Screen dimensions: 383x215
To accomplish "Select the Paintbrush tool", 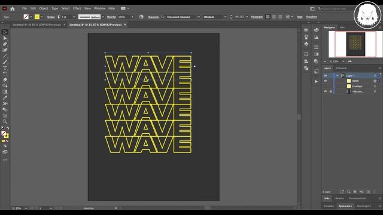I will pyautogui.click(x=5, y=62).
